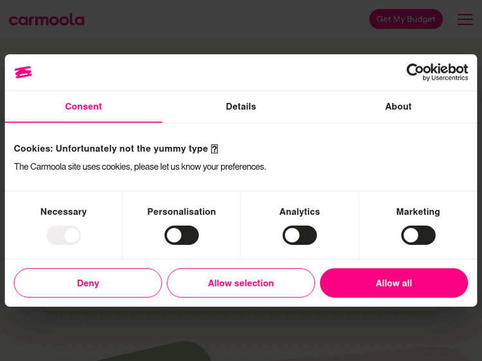Viewport: 482px width, 361px height.
Task: Click the Analytics category label
Action: tap(299, 212)
